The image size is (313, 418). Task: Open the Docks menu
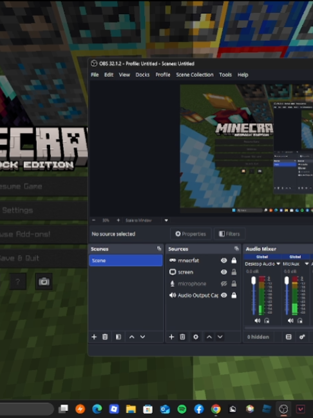point(142,75)
